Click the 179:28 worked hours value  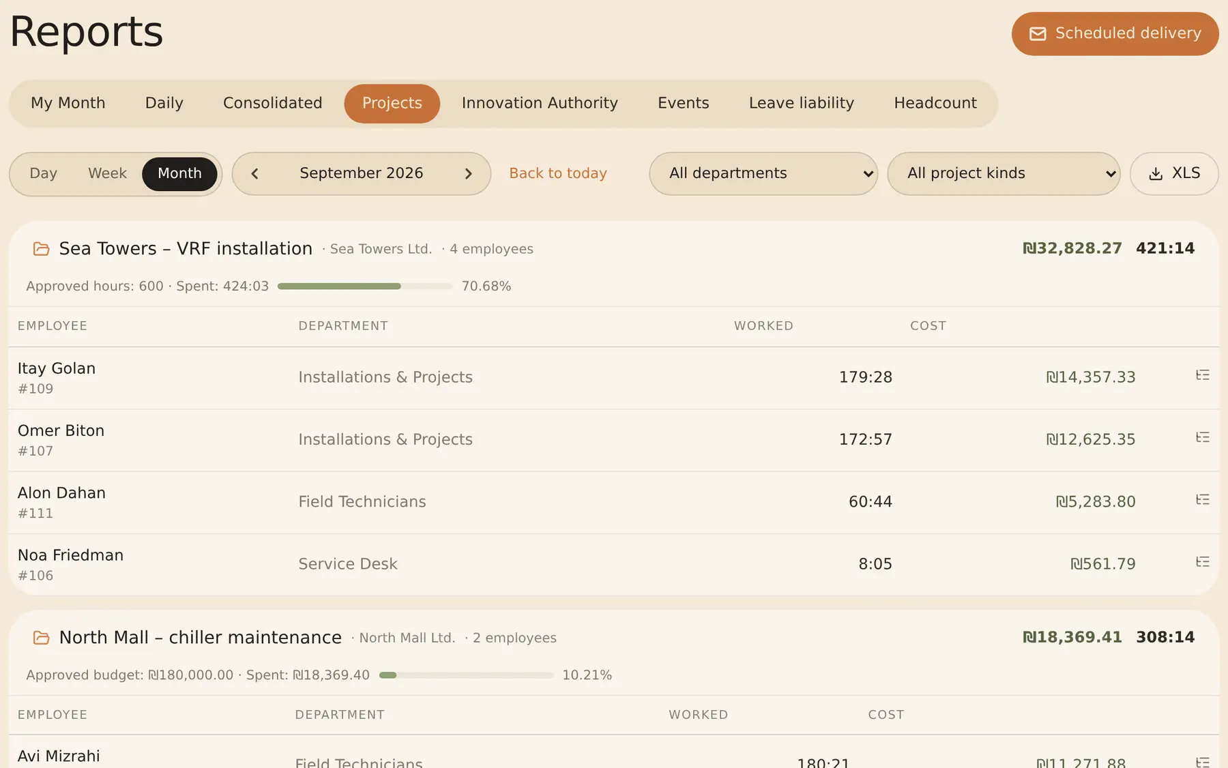coord(865,377)
